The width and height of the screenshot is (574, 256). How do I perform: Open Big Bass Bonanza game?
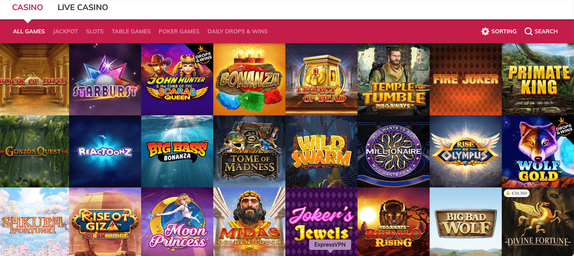[177, 152]
